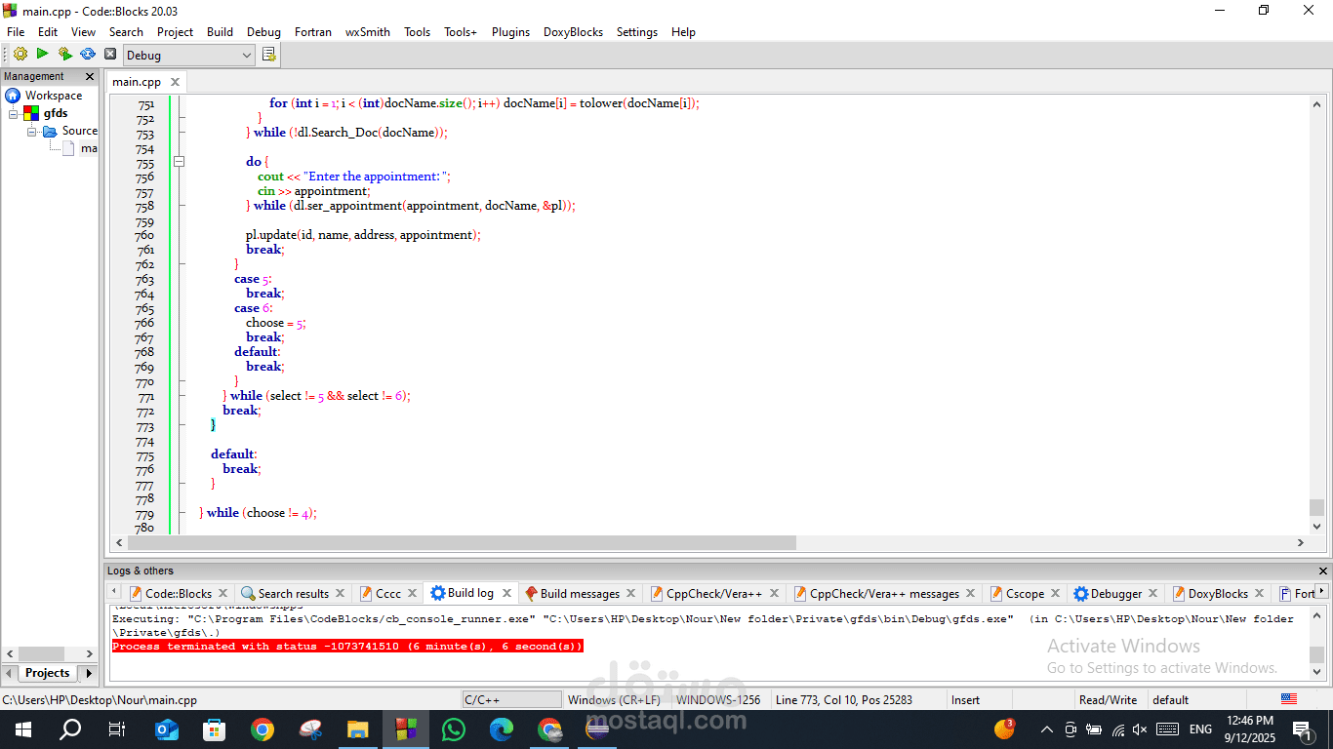The image size is (1333, 749).
Task: Close the Search results tab
Action: pos(340,593)
